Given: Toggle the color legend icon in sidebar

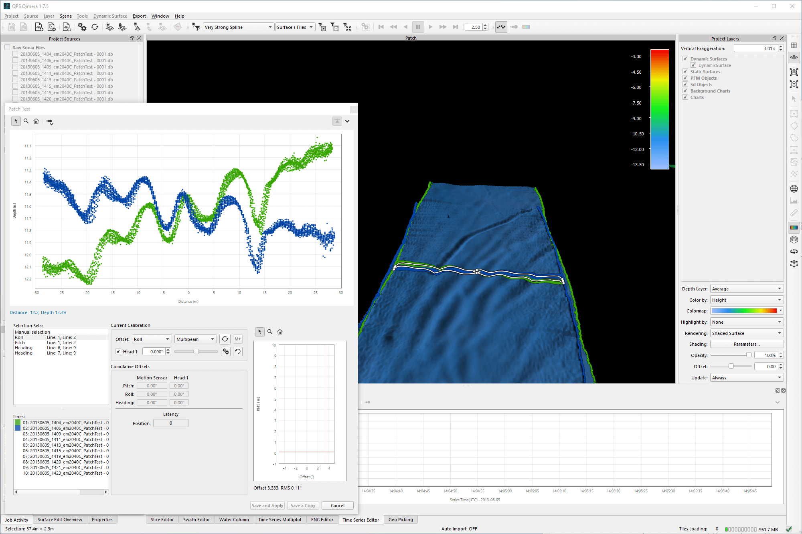Looking at the screenshot, I should [x=794, y=227].
